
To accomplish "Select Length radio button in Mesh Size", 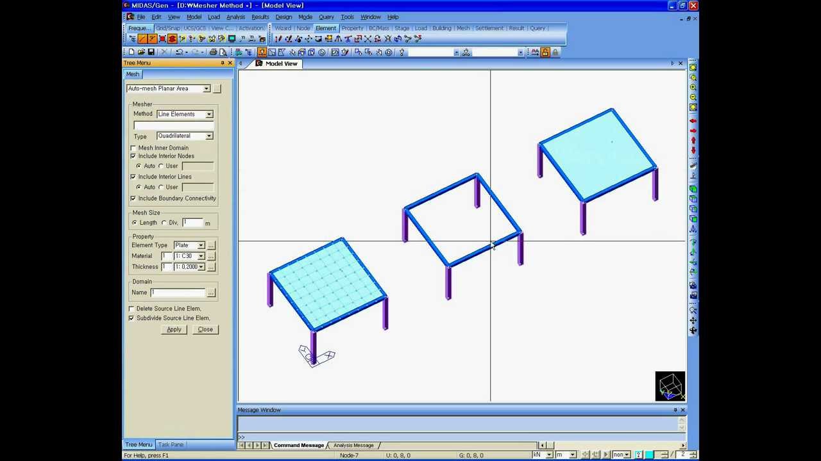I will pyautogui.click(x=135, y=223).
